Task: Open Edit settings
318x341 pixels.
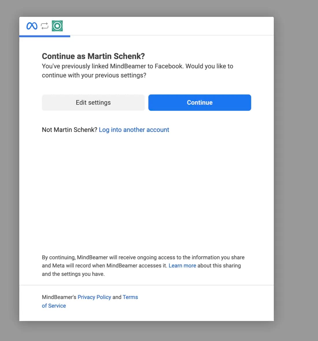Action: pyautogui.click(x=93, y=103)
